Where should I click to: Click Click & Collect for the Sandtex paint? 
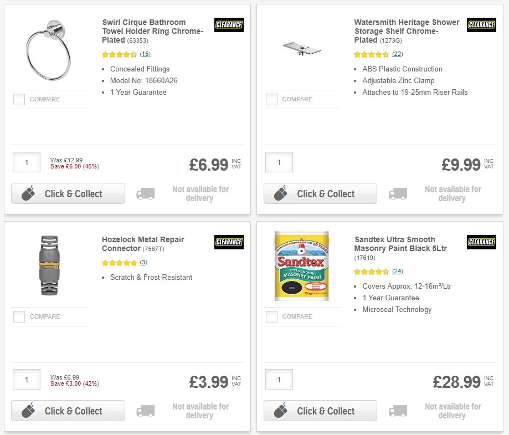[320, 411]
